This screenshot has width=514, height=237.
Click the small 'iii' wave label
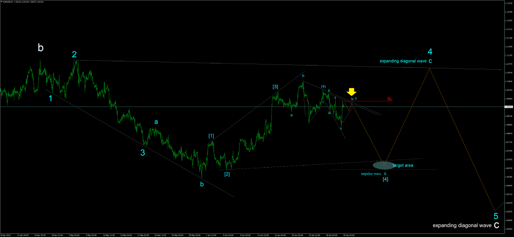pyautogui.click(x=329, y=113)
